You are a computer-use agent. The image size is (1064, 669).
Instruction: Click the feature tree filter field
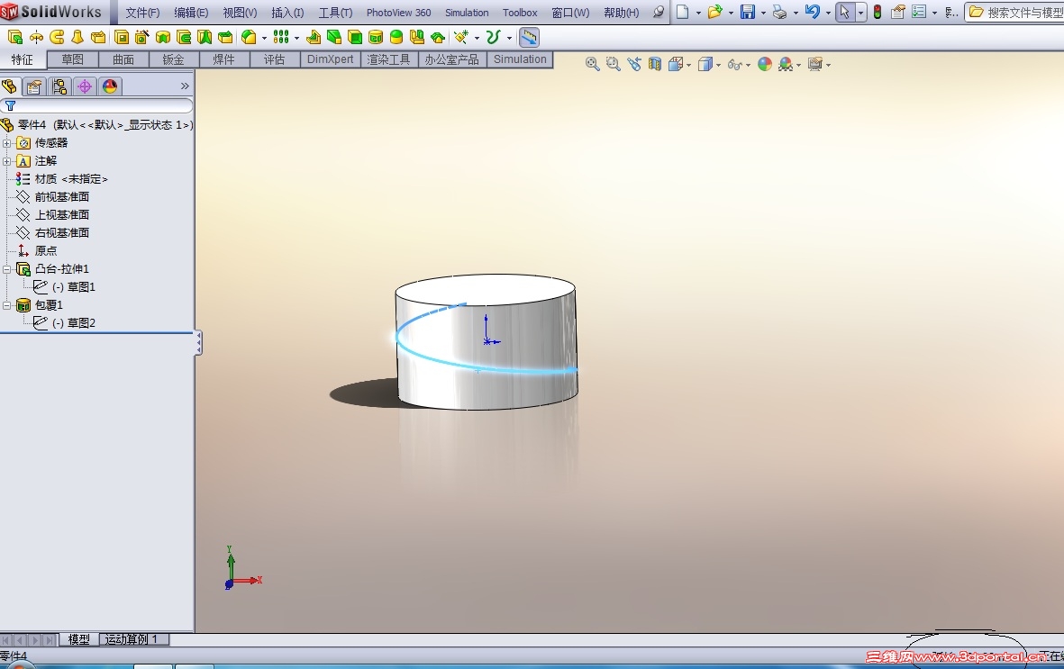click(96, 106)
